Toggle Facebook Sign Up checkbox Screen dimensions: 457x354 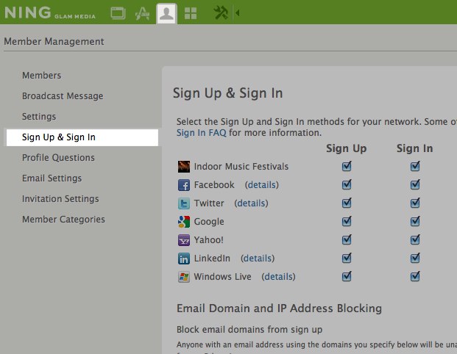coord(347,184)
